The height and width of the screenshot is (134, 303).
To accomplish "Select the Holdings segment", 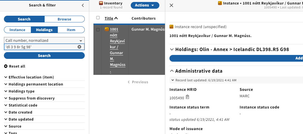I will (x=44, y=30).
